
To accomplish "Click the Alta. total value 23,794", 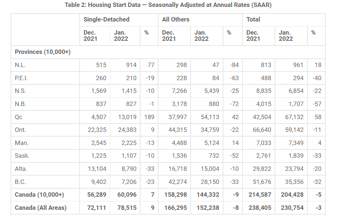I will [291, 169].
